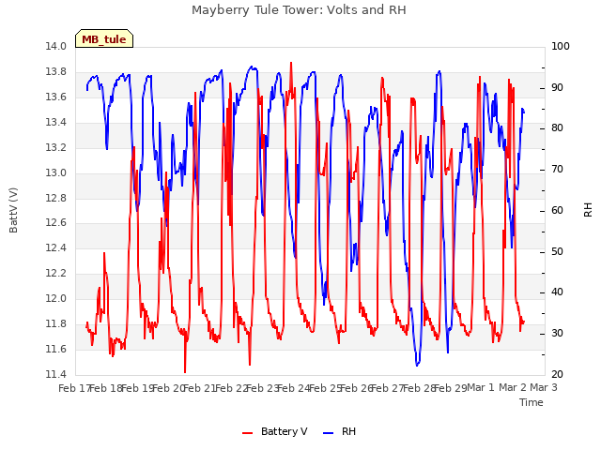The image size is (601, 450).
Task: Click the BattV (V) axis label
Action: coord(13,210)
